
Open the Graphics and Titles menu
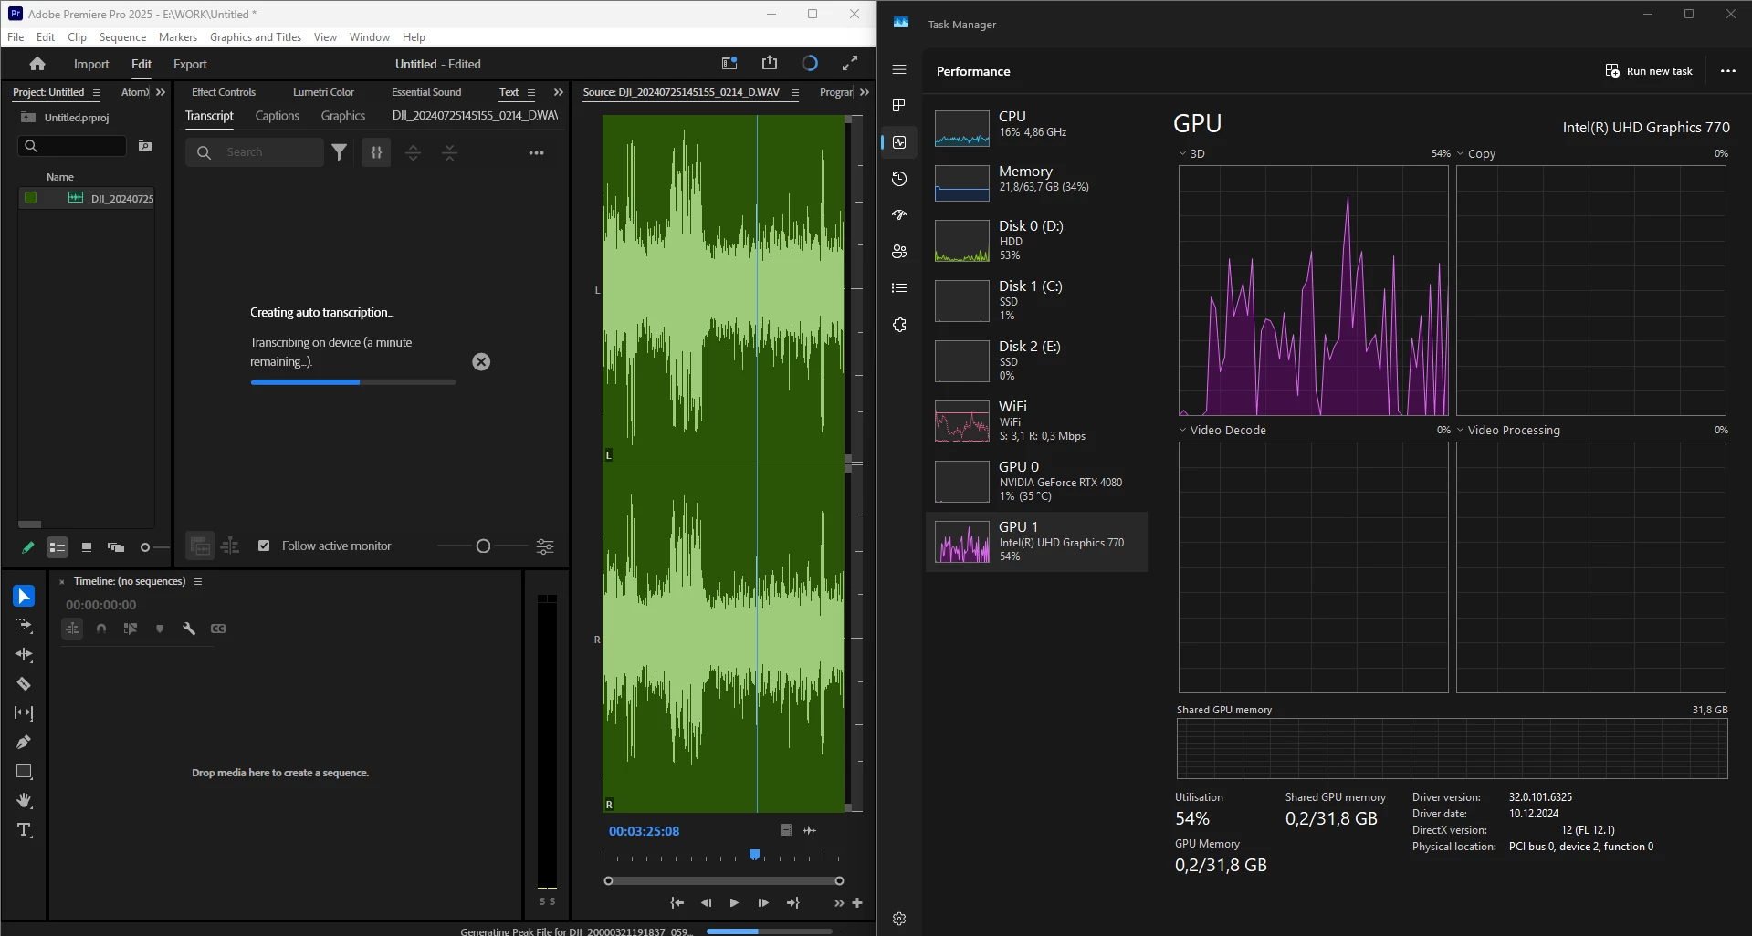(x=256, y=37)
